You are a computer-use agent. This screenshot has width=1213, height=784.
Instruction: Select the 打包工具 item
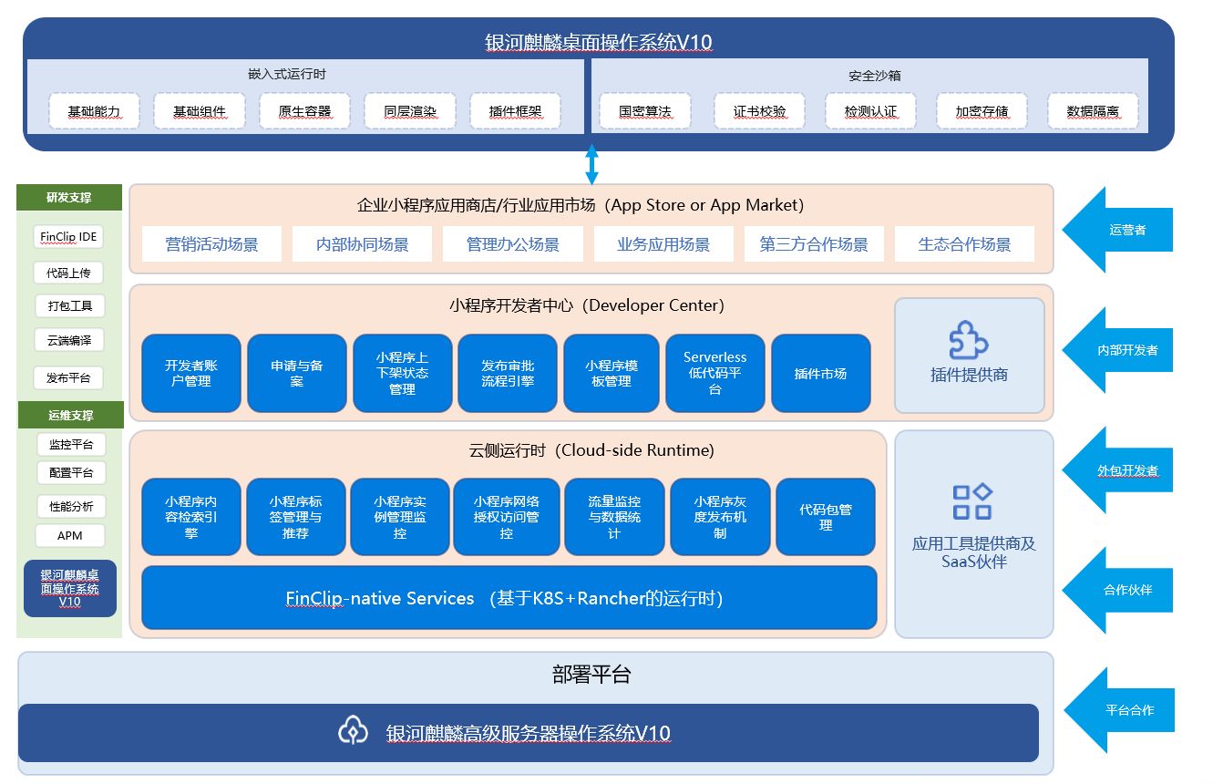coord(70,306)
